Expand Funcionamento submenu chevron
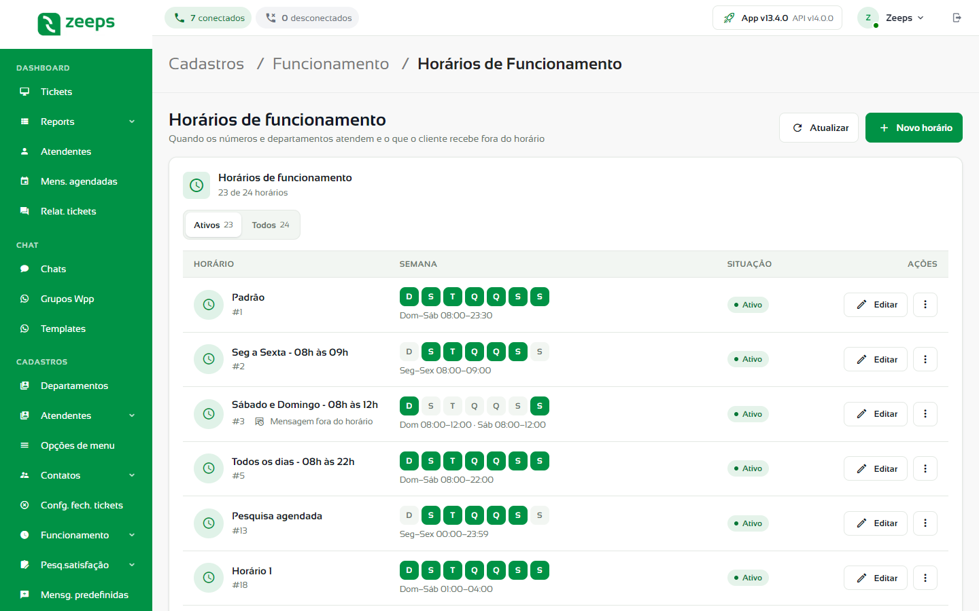The image size is (979, 611). click(132, 535)
